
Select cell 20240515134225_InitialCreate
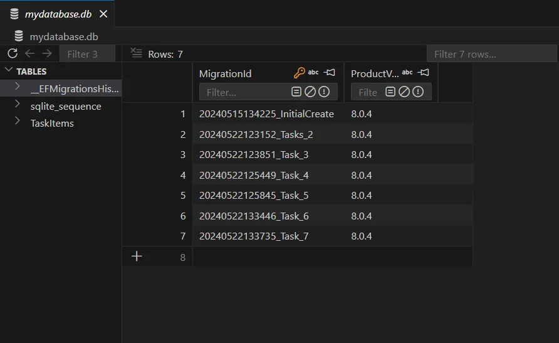[268, 113]
